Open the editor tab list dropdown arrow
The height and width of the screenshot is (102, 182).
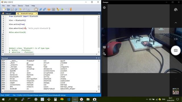tap(99, 14)
